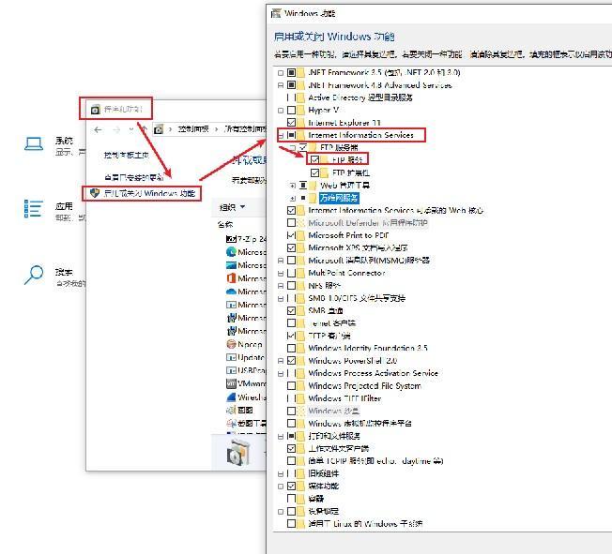This screenshot has width=612, height=554.
Task: Select the Npcap program icon
Action: click(x=231, y=344)
